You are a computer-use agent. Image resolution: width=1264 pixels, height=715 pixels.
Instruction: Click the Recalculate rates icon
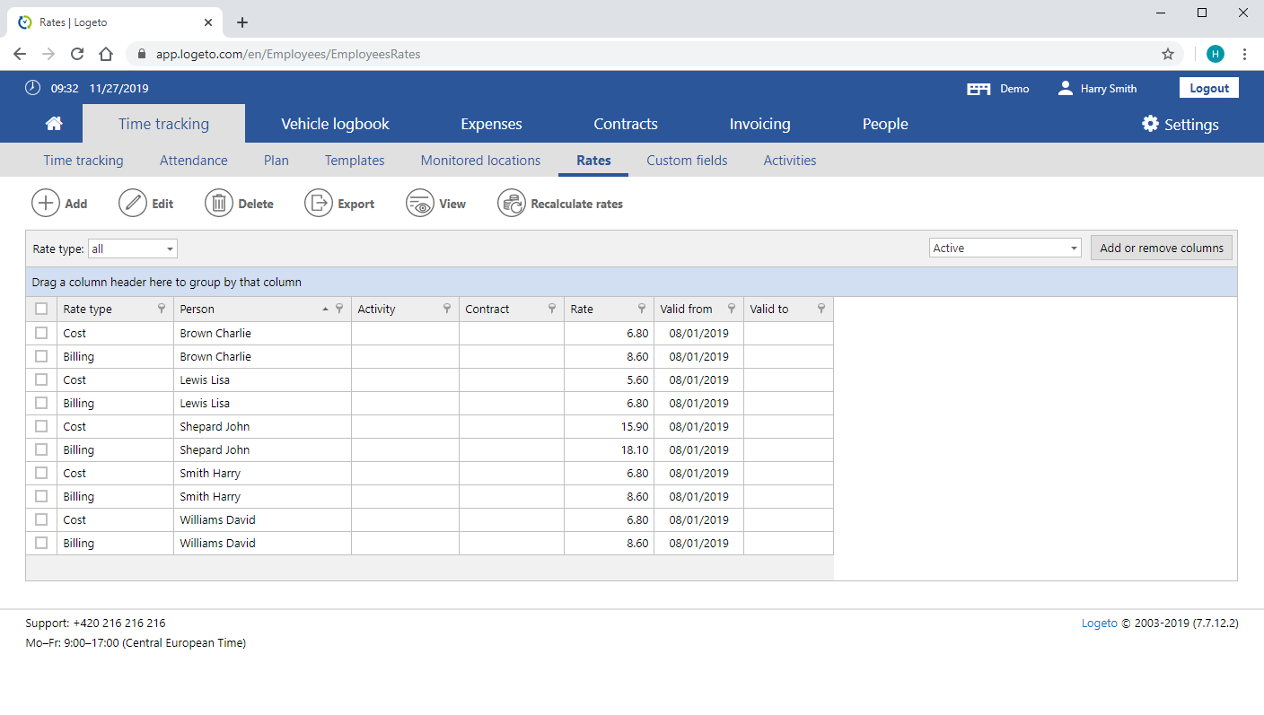click(512, 204)
